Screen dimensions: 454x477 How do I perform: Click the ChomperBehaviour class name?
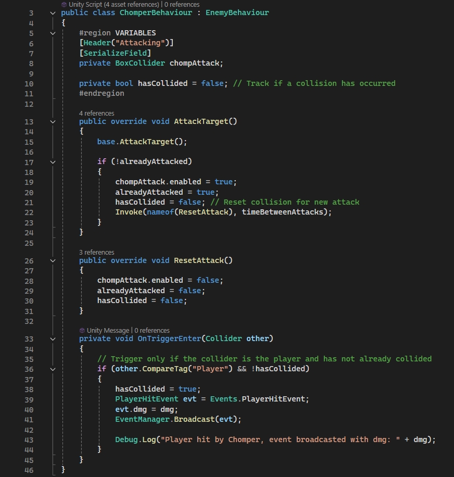[x=156, y=13]
